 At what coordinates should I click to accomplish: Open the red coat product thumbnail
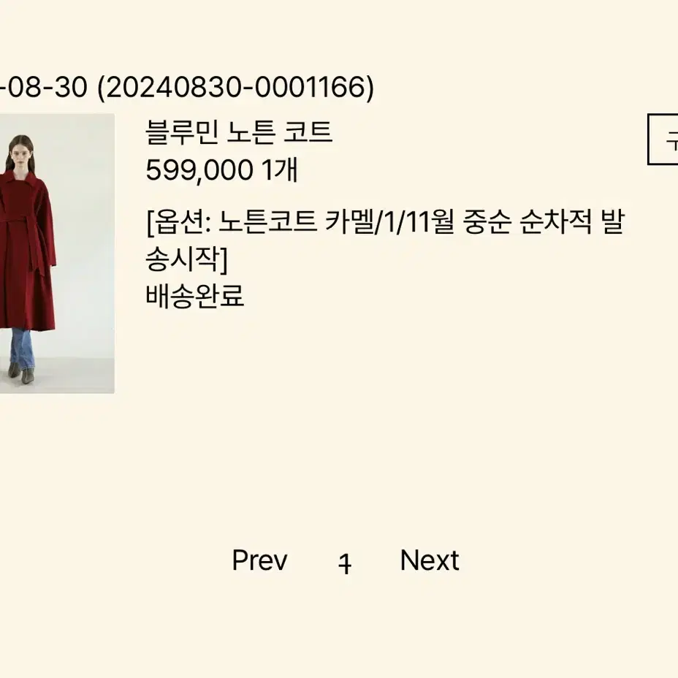pyautogui.click(x=57, y=254)
